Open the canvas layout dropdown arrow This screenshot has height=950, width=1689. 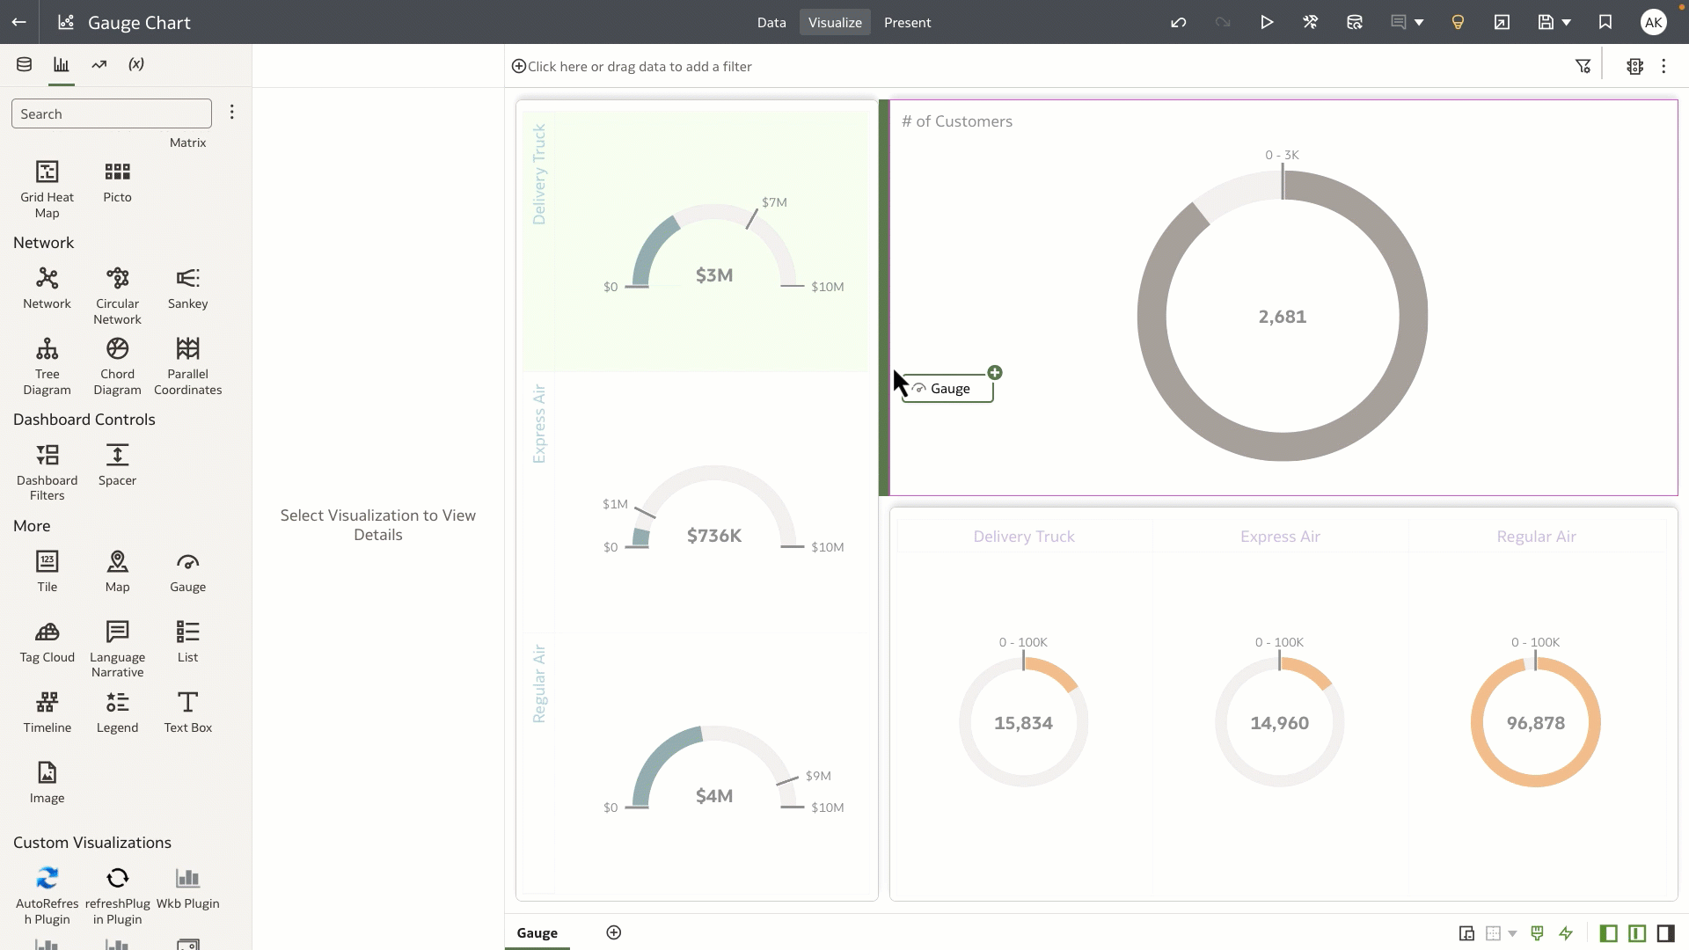coord(1512,933)
